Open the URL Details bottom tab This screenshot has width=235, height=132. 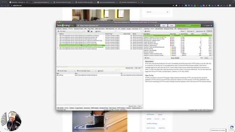point(60,108)
